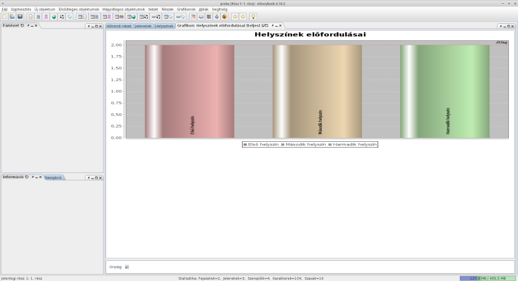This screenshot has height=281, width=518.
Task: Save the project with floppy icon
Action: pyautogui.click(x=20, y=16)
